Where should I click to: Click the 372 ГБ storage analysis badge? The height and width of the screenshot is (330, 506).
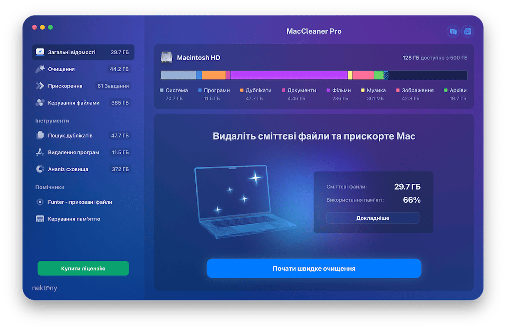coord(120,169)
